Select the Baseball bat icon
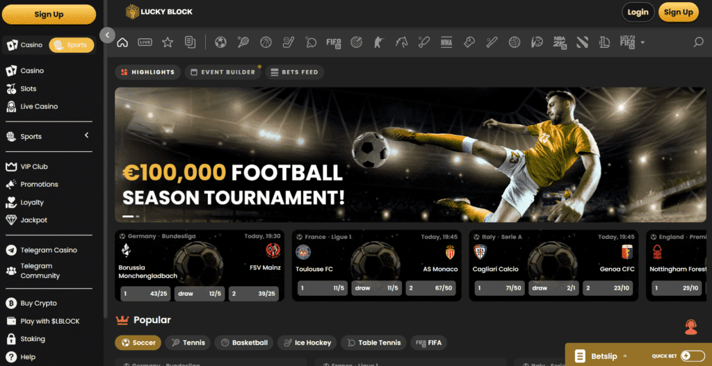The image size is (712, 366). click(x=424, y=42)
